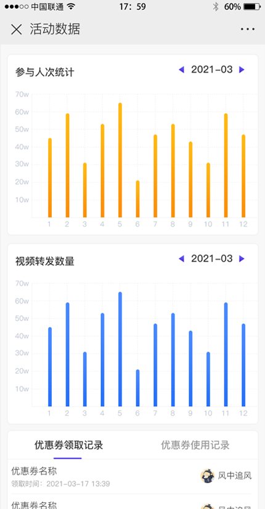Go to next month in 参与人次统计 chart

click(x=242, y=70)
